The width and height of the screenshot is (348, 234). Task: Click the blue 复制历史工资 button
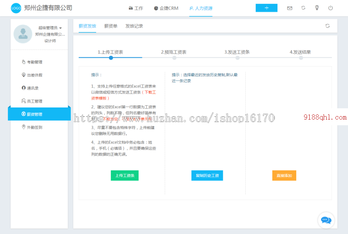pyautogui.click(x=207, y=175)
